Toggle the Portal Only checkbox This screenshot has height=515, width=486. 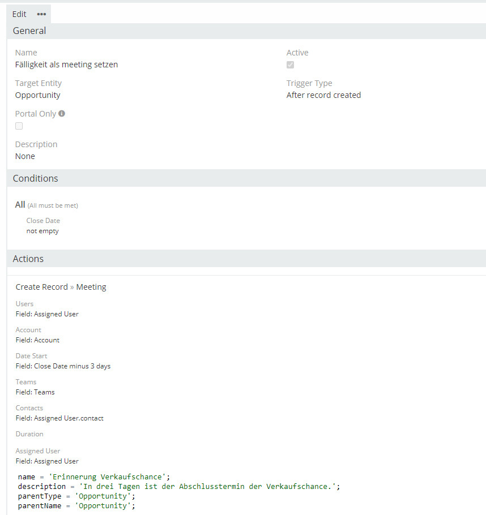click(x=19, y=126)
